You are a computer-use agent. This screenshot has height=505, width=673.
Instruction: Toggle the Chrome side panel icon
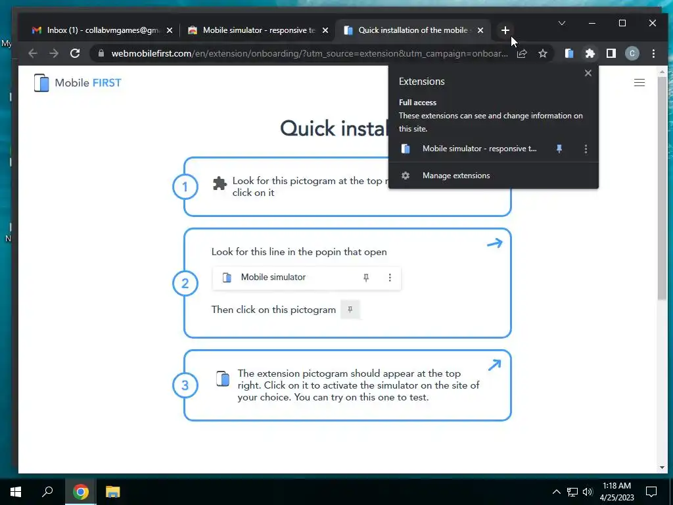click(x=611, y=53)
